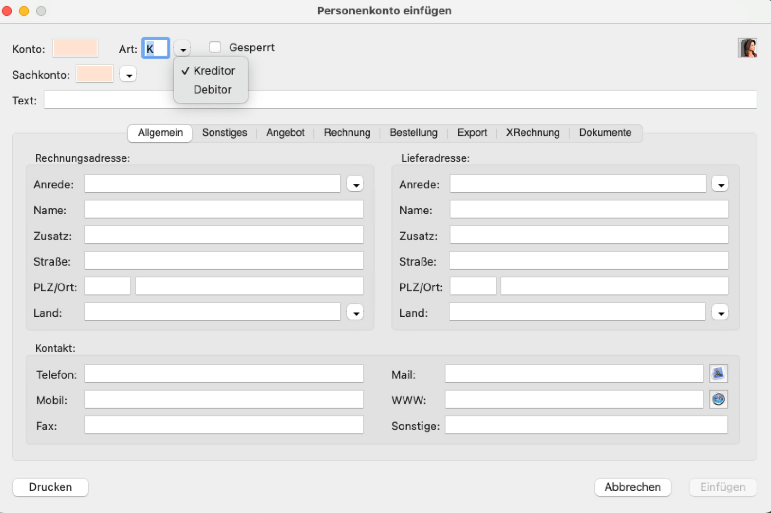The width and height of the screenshot is (771, 513).
Task: Open the Lieferadresse Land dropdown
Action: (720, 313)
